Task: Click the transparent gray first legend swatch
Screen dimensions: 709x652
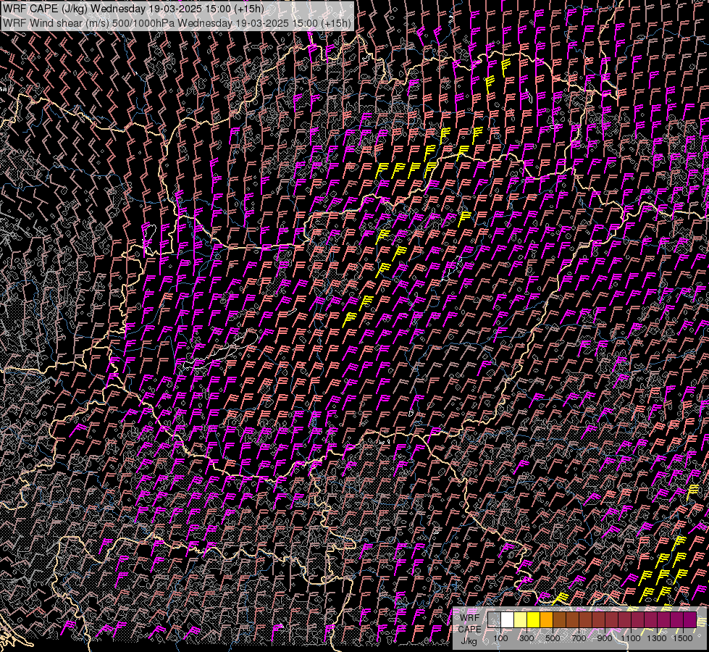Action: [494, 620]
